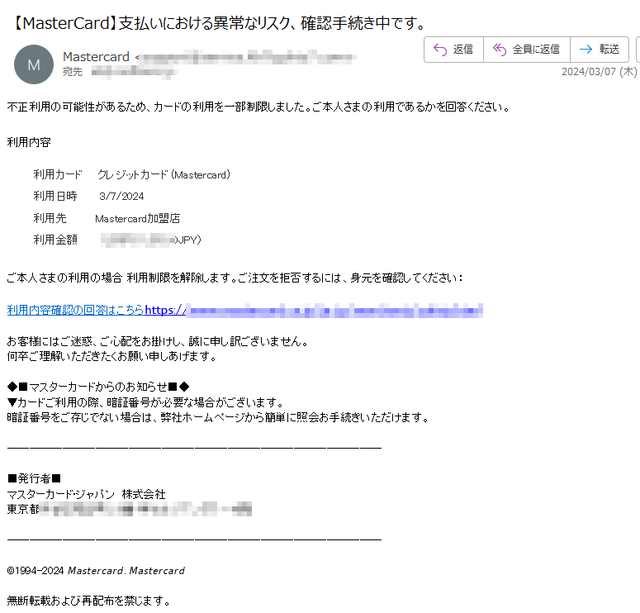This screenshot has width=640, height=613.
Task: Click the Reply curved arrow icon
Action: click(440, 50)
